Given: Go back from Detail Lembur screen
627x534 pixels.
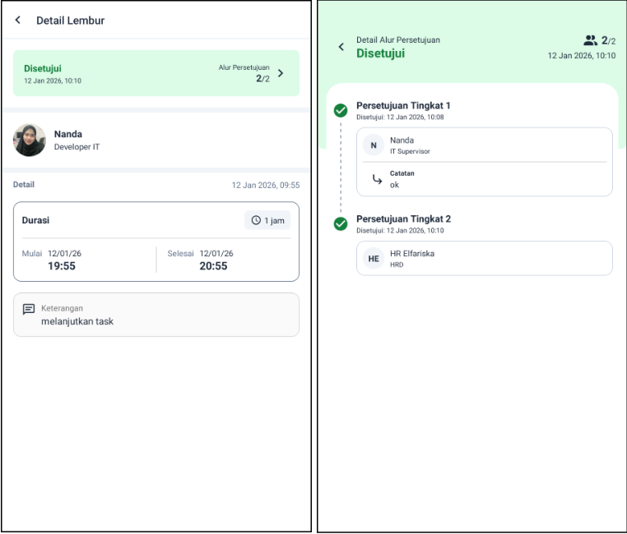Looking at the screenshot, I should pyautogui.click(x=18, y=20).
